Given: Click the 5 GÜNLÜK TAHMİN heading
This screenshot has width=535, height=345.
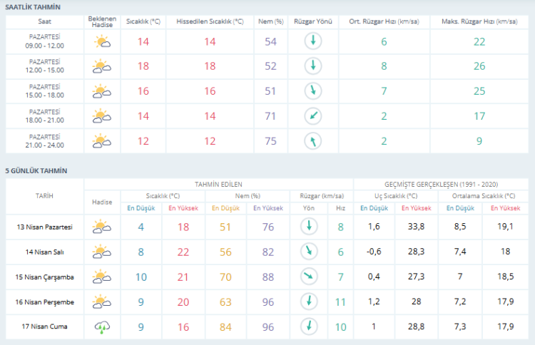Looking at the screenshot, I should [36, 171].
